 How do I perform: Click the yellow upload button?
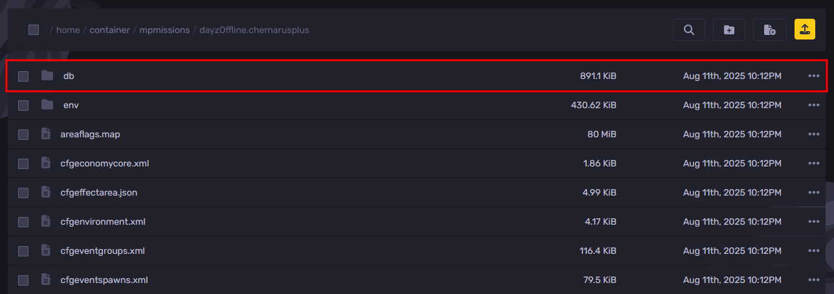[805, 30]
